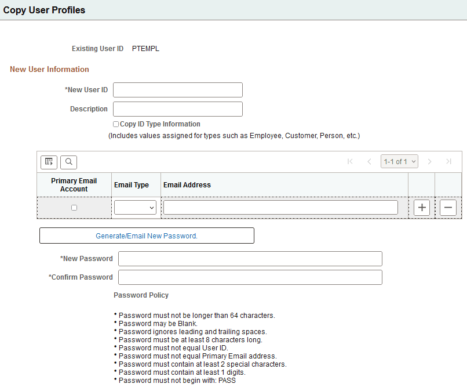Click the Last row navigation arrow
Viewport: 467px width, 391px height.
coord(448,161)
